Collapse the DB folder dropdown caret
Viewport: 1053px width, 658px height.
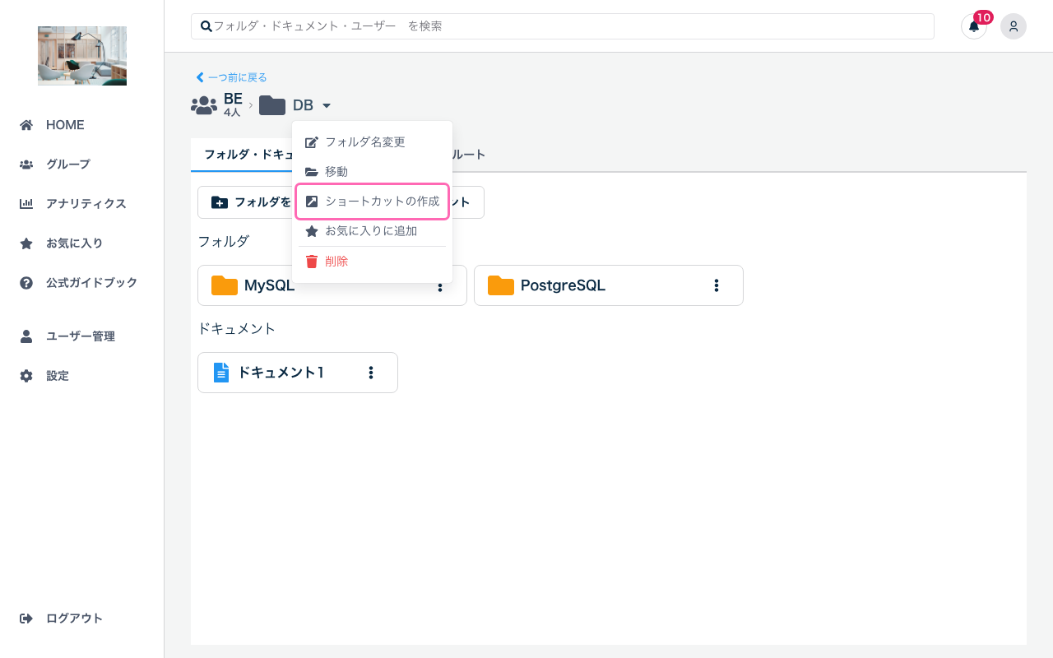(327, 106)
